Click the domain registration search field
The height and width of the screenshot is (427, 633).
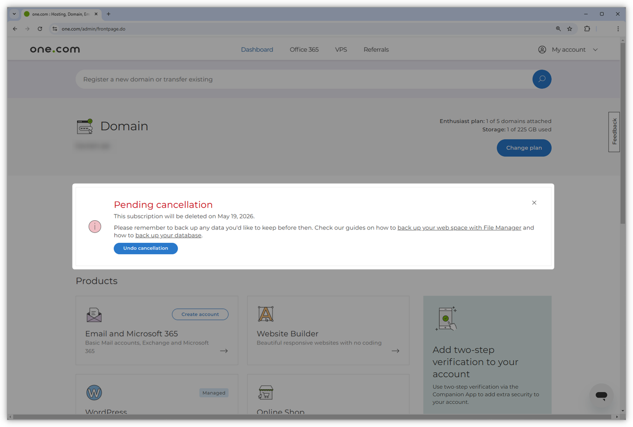[x=277, y=79]
